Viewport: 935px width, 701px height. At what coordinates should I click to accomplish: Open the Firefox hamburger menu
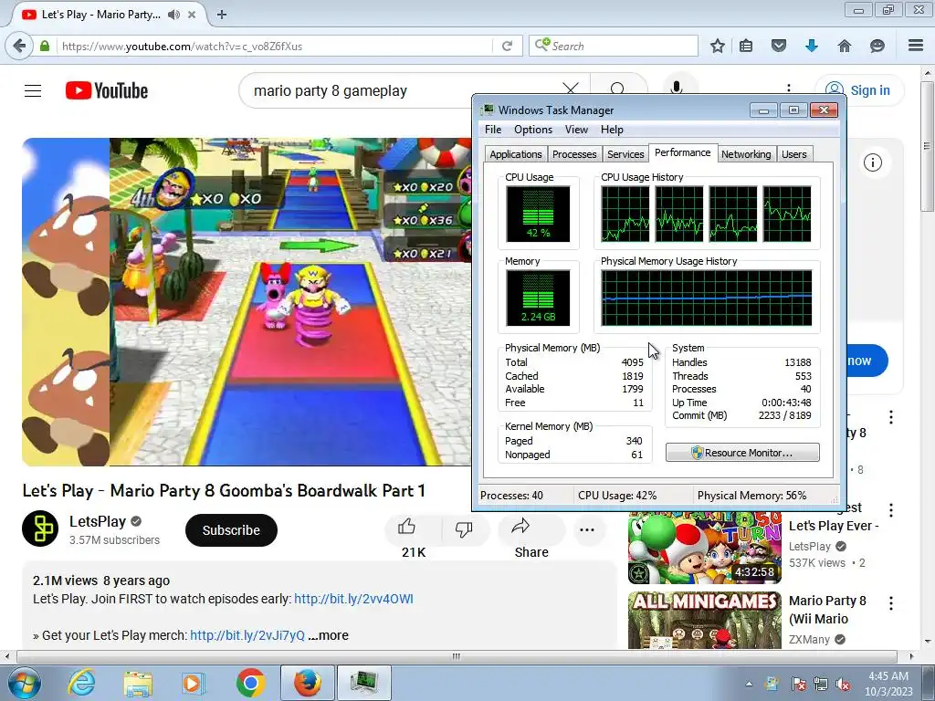(916, 46)
